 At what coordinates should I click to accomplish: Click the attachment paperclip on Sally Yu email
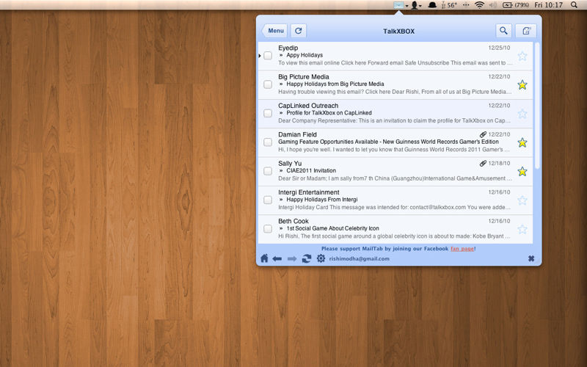click(x=483, y=163)
